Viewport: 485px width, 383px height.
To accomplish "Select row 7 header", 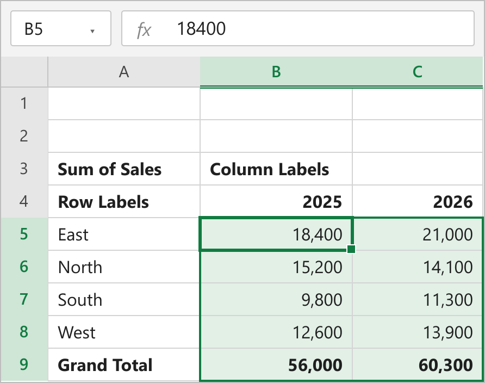I will [24, 299].
